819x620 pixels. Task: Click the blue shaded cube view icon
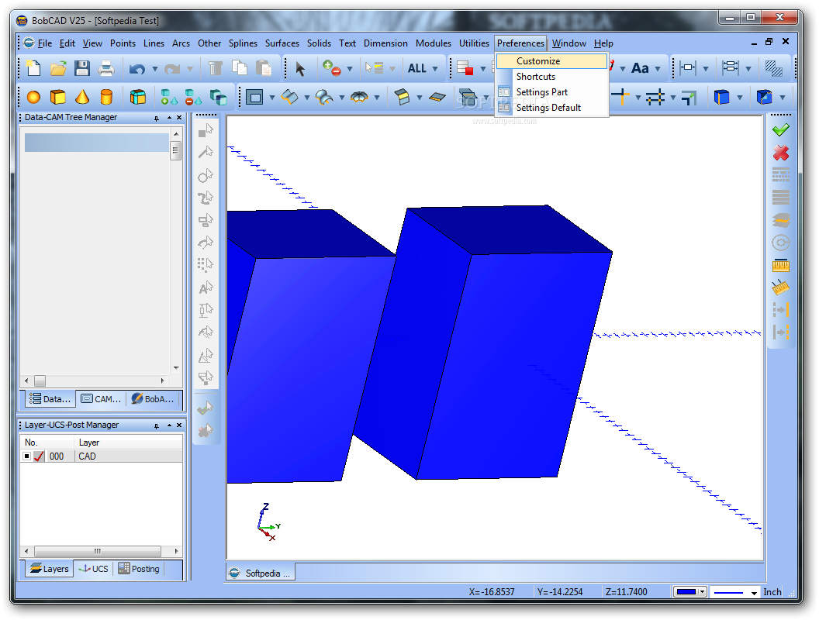[721, 97]
